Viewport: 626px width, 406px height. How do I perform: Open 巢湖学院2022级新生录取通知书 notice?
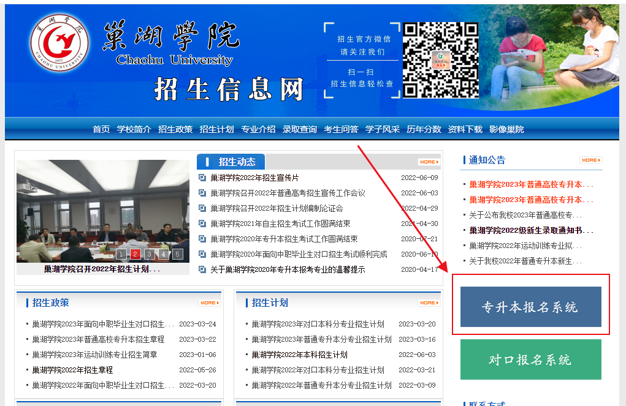(x=531, y=230)
